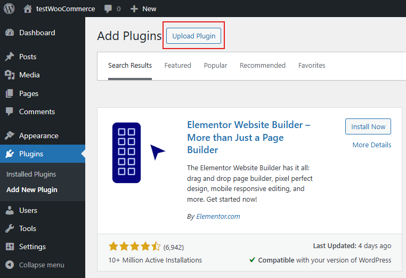Viewport: 406px width, 278px height.
Task: Open Appearance menu item
Action: click(x=43, y=136)
